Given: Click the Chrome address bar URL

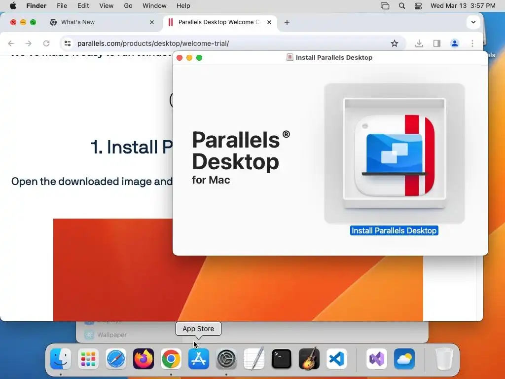Looking at the screenshot, I should [x=153, y=43].
